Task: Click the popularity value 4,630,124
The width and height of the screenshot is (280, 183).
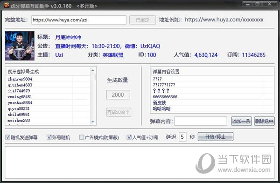Action: tap(206, 55)
